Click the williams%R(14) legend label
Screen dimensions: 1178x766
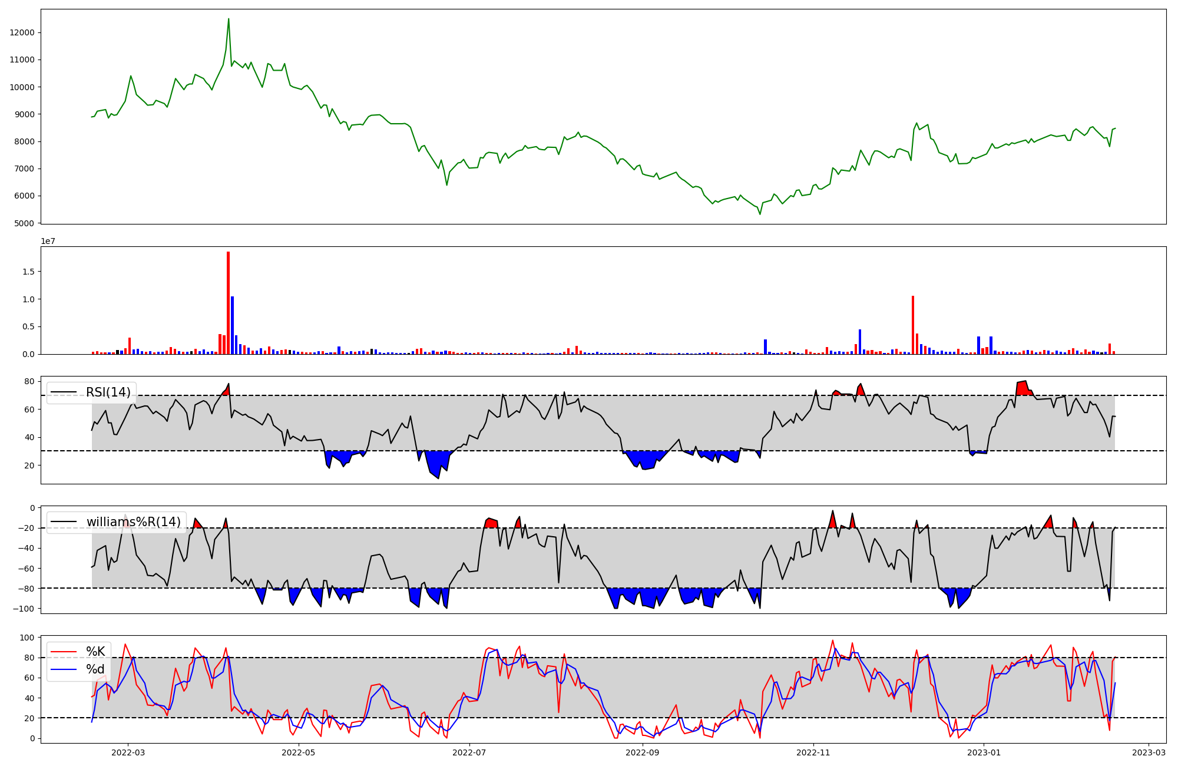134,522
